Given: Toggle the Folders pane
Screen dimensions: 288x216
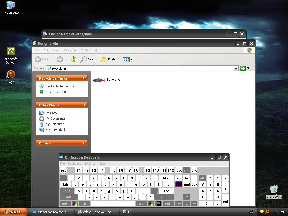Looking at the screenshot, I should [109, 59].
